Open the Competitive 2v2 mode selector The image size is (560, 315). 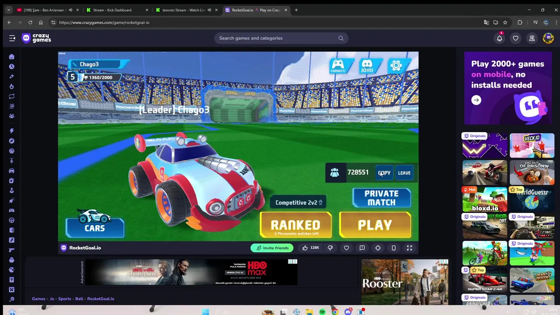(298, 203)
